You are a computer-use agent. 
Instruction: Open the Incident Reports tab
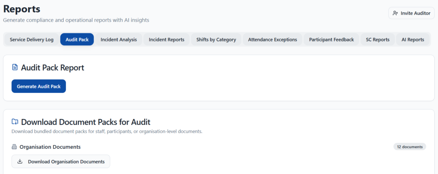click(166, 40)
